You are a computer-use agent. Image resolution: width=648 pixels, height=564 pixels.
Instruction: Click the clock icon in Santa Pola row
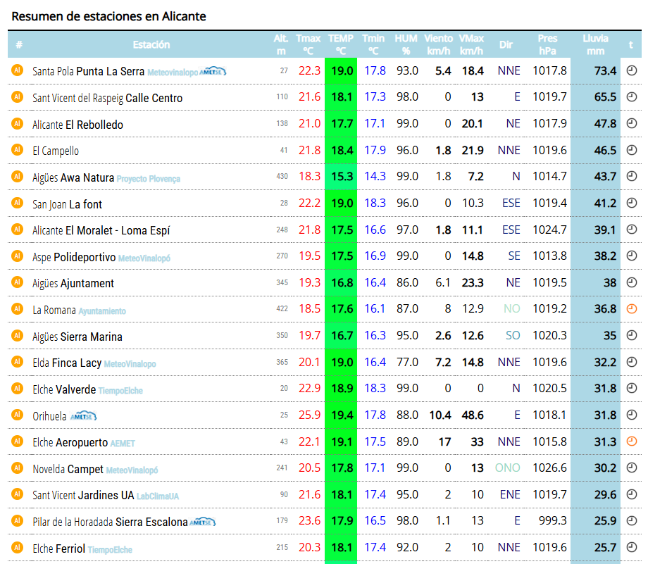(x=632, y=70)
